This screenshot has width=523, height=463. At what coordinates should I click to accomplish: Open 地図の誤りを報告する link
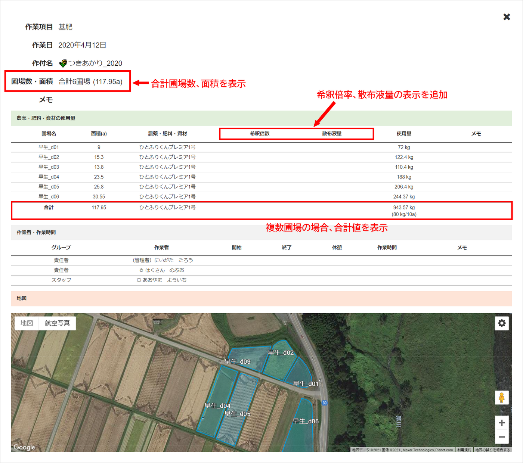coord(493,450)
